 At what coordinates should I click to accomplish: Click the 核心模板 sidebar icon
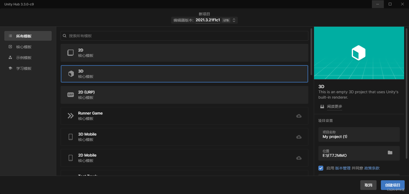pyautogui.click(x=10, y=47)
